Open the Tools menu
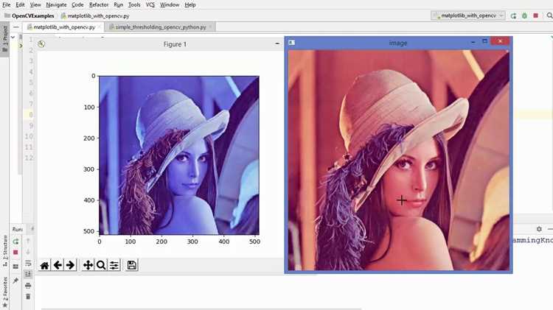This screenshot has width=553, height=310. (134, 5)
